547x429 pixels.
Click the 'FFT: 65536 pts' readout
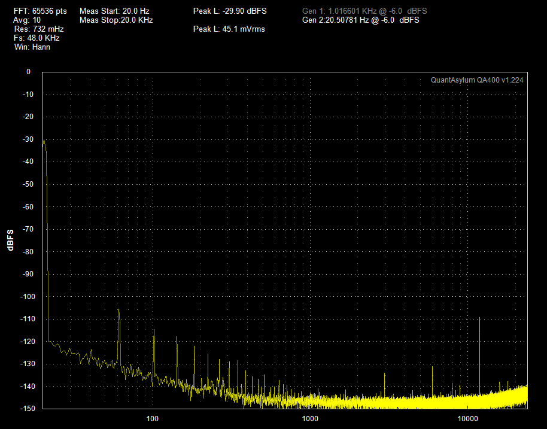click(40, 11)
